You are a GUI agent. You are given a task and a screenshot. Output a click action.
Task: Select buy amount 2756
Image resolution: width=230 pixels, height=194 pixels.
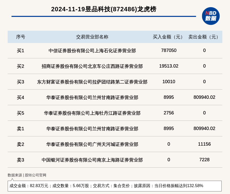tap(169, 113)
